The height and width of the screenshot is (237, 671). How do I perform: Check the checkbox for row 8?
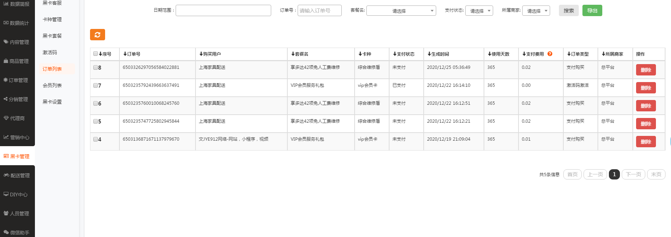(96, 67)
